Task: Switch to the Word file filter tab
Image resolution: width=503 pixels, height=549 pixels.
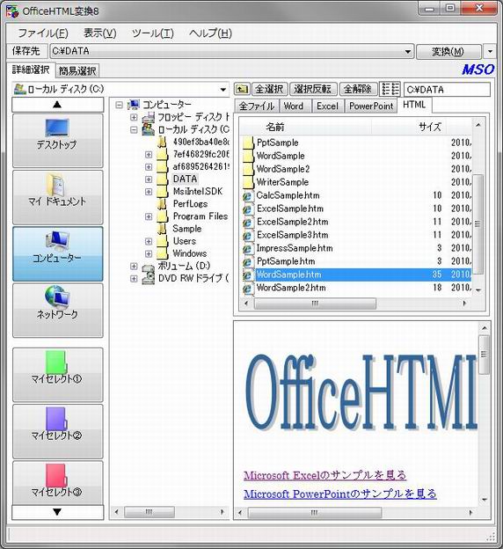Action: pos(294,106)
